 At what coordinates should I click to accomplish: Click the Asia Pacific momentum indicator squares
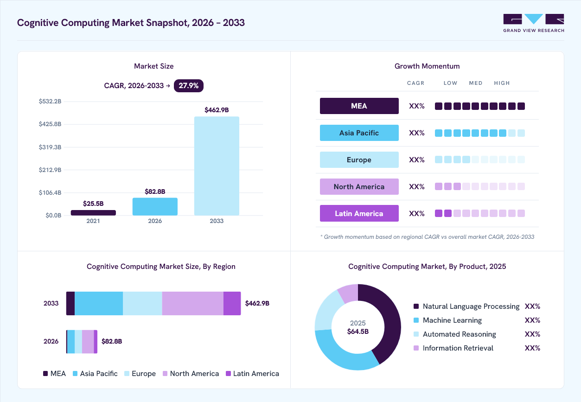[x=480, y=133]
